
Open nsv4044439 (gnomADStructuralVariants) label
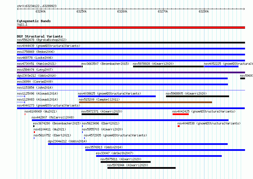coord(49,46)
